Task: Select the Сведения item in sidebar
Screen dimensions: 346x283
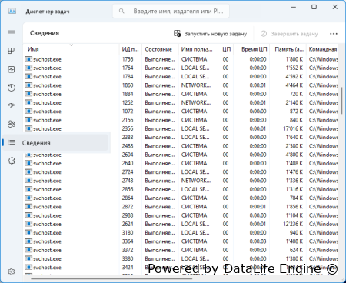Action: coord(55,142)
